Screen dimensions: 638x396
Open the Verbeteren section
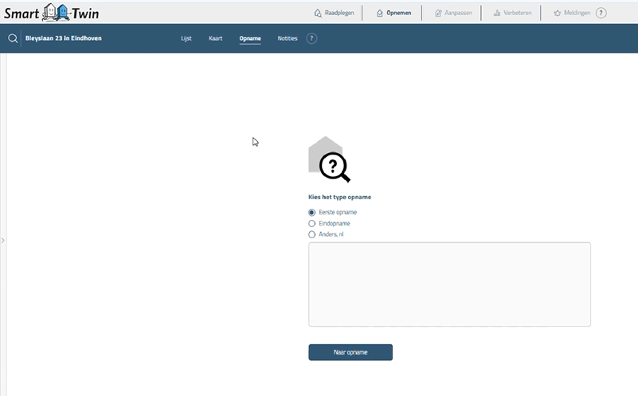pyautogui.click(x=511, y=13)
